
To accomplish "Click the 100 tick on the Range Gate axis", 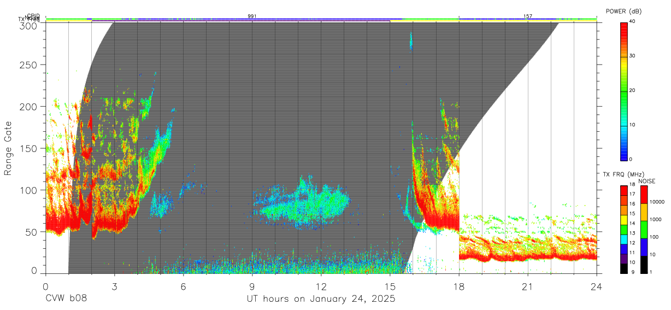I will (28, 190).
